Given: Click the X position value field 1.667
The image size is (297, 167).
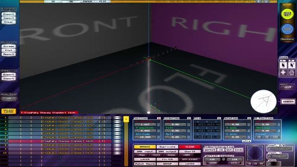Looking at the screenshot, I should (145, 125).
